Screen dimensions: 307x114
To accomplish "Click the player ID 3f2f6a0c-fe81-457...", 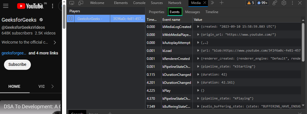I will tap(127, 19).
